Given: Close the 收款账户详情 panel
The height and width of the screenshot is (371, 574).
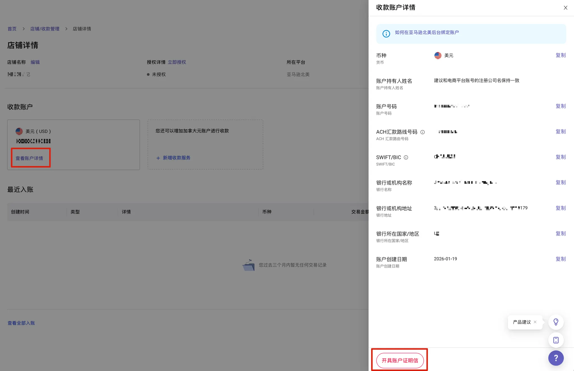Looking at the screenshot, I should point(565,8).
